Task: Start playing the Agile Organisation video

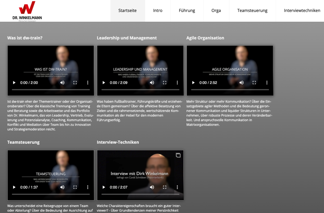Action: click(x=193, y=83)
